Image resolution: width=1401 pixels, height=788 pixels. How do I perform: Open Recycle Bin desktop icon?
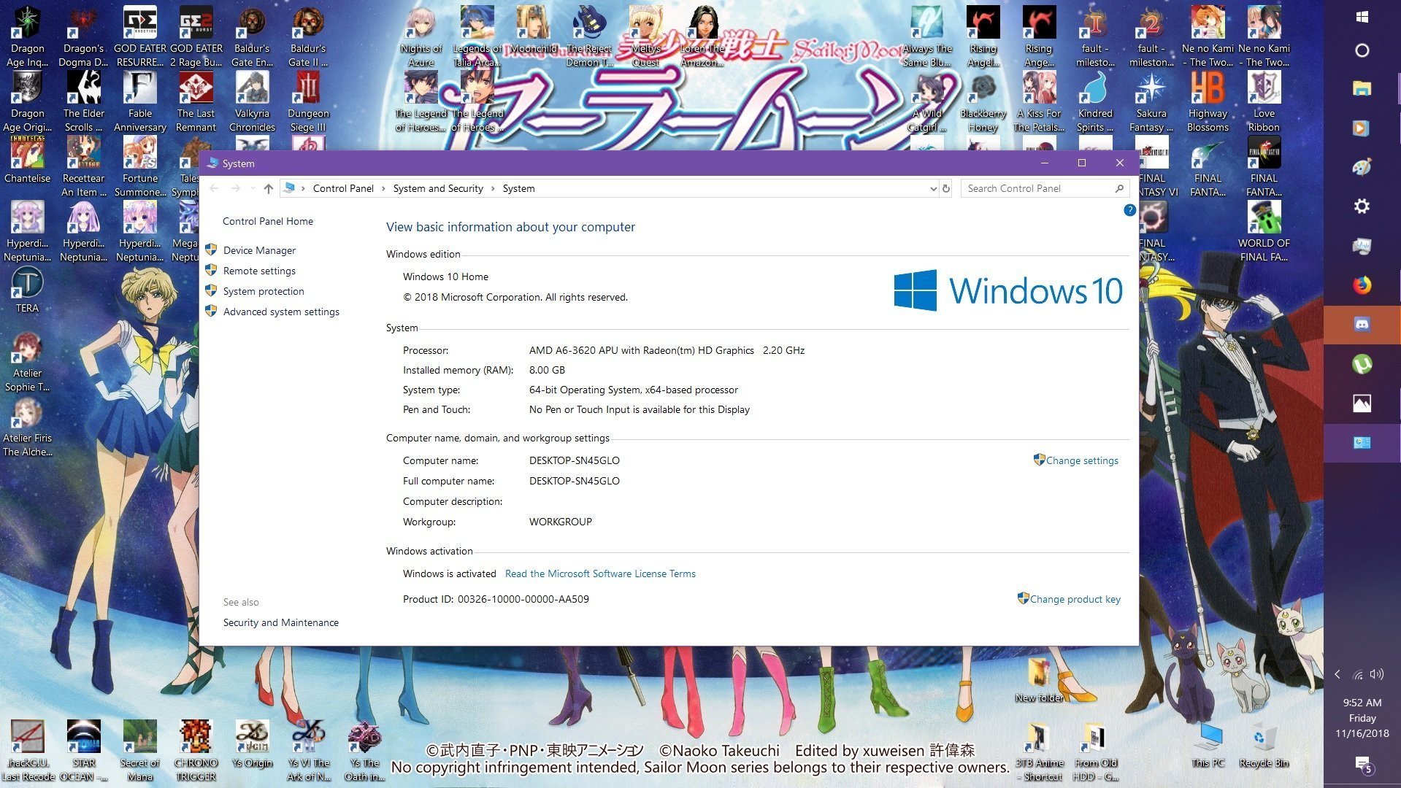1264,746
